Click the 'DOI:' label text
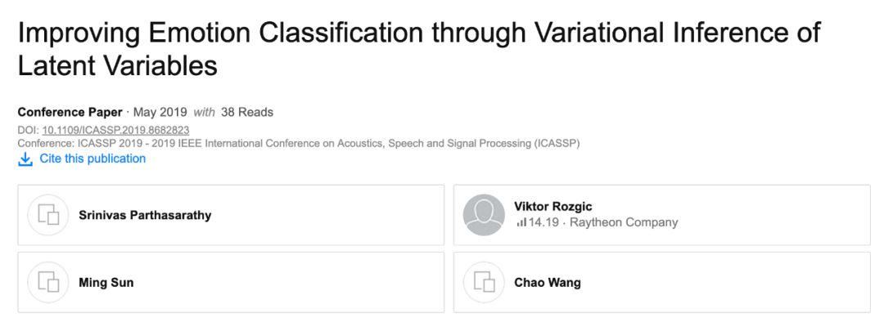 [x=28, y=130]
